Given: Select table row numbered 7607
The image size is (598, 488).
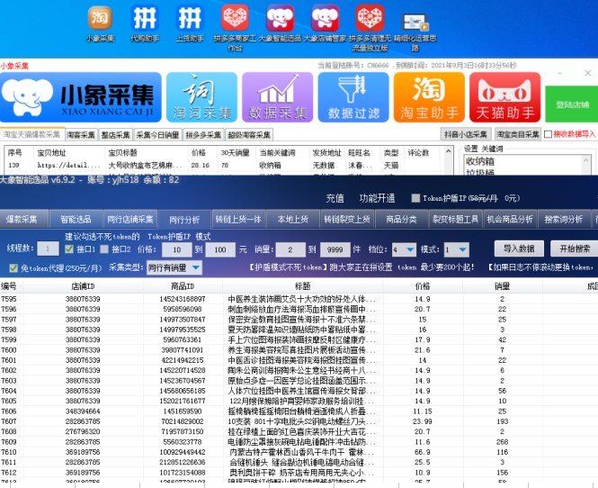Looking at the screenshot, I should point(299,421).
